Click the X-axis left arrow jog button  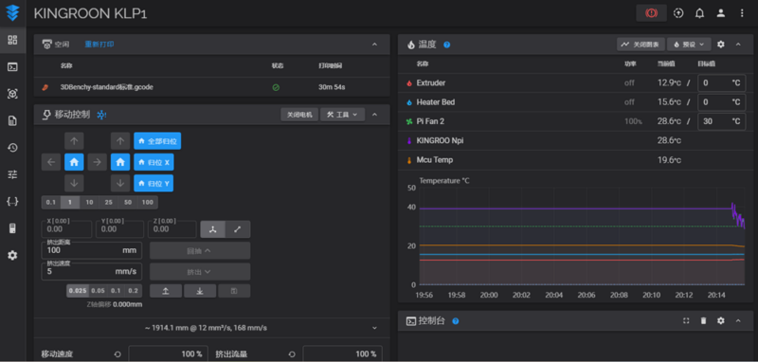[51, 162]
